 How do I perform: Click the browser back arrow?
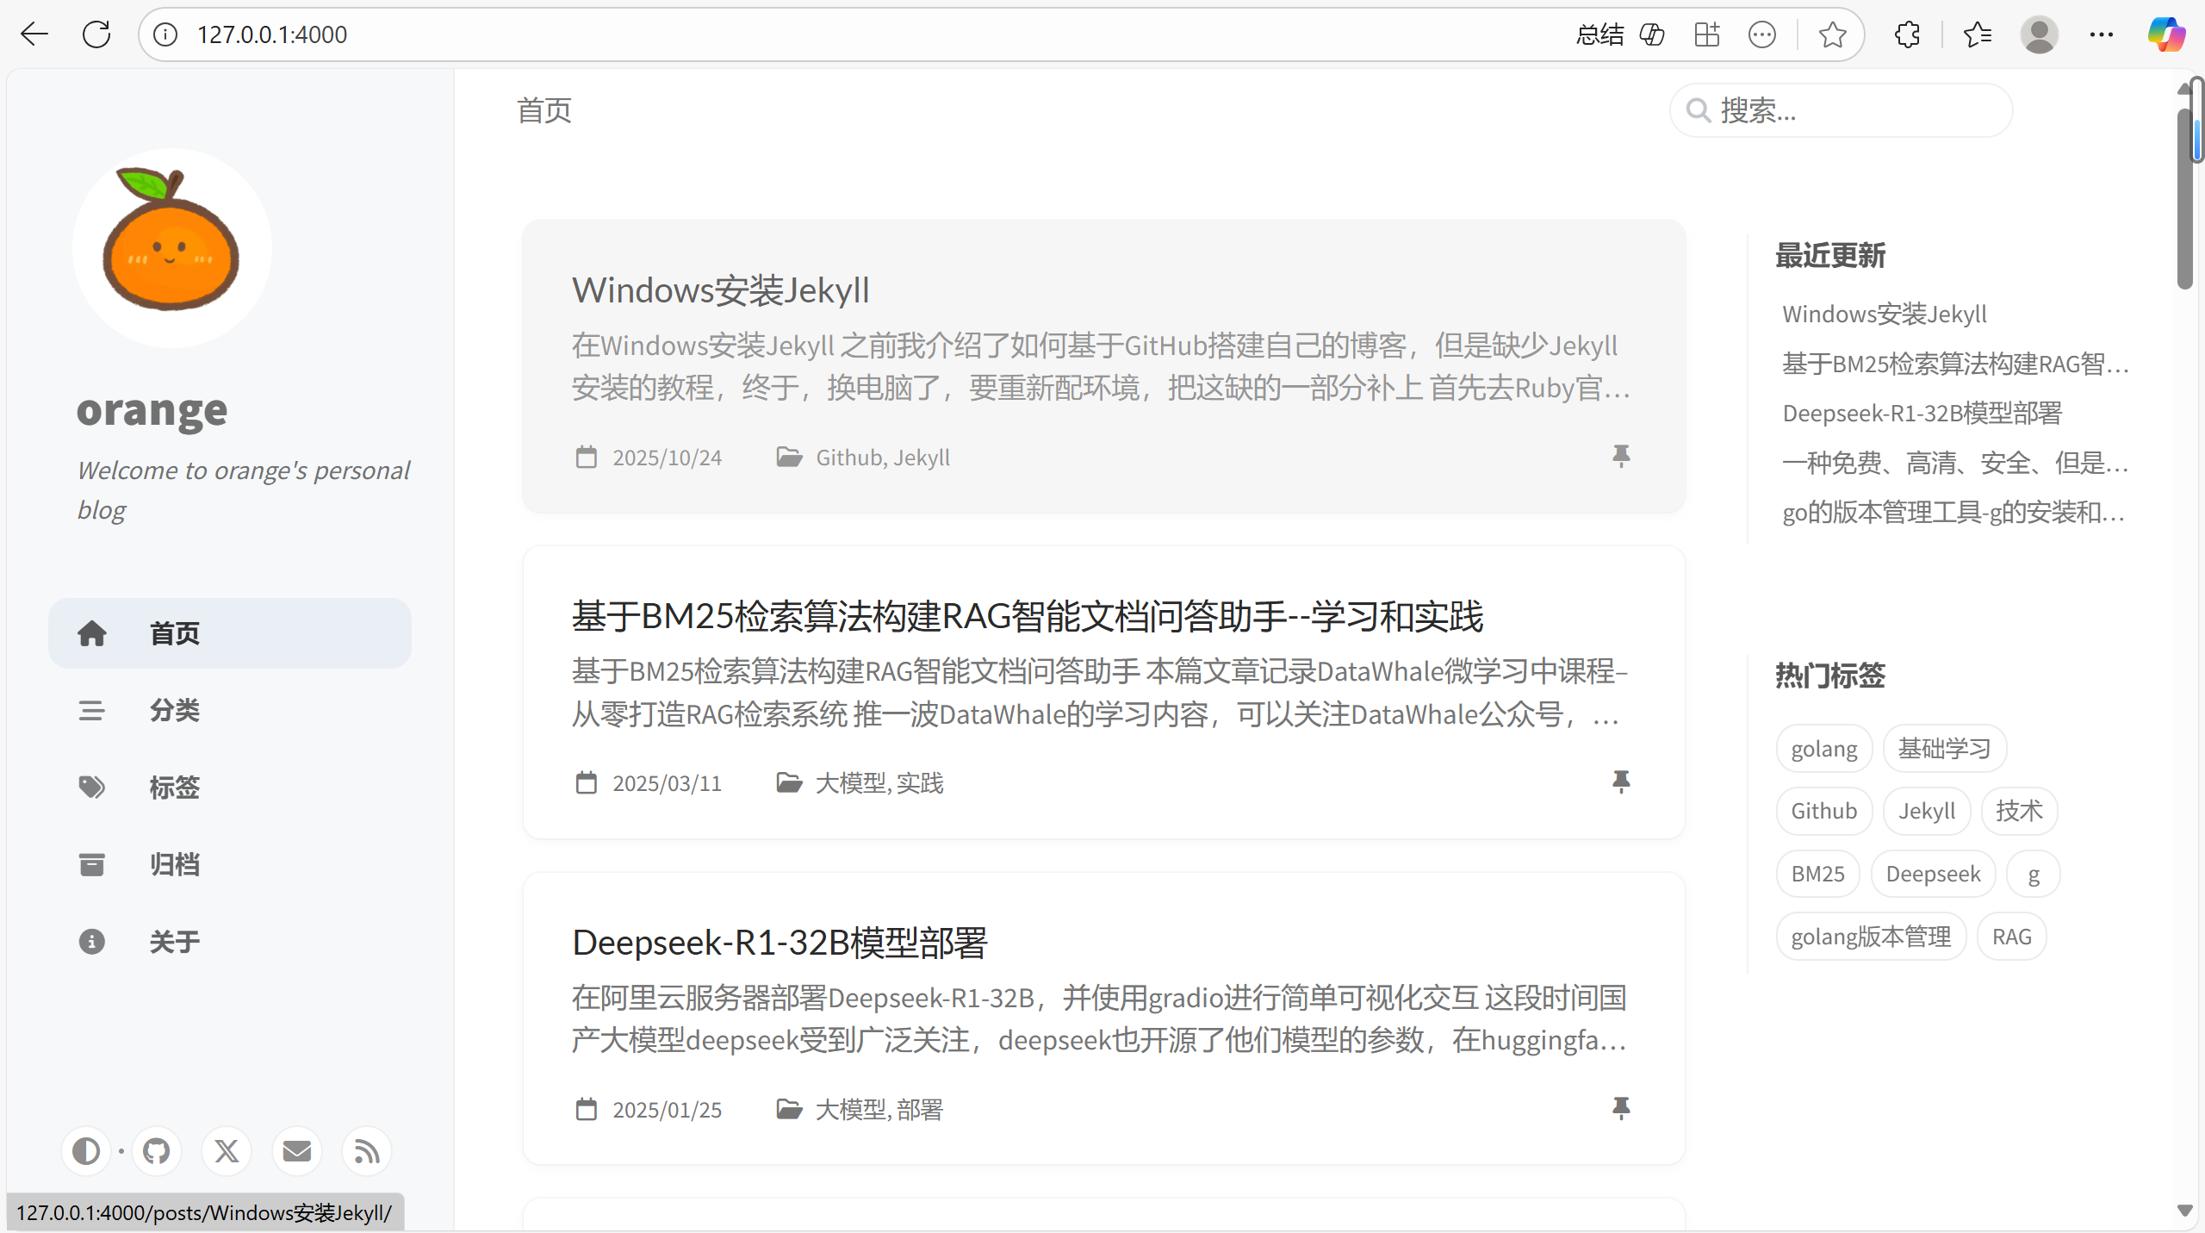[34, 34]
